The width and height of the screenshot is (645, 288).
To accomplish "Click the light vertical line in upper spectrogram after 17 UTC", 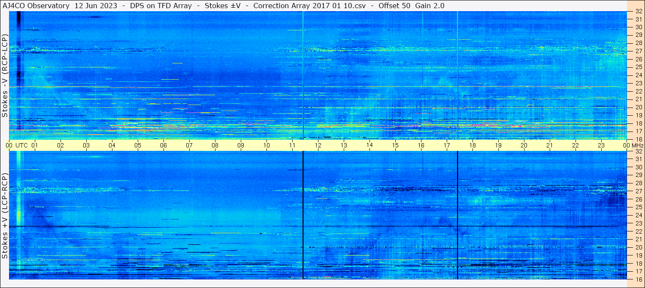I will coord(457,75).
